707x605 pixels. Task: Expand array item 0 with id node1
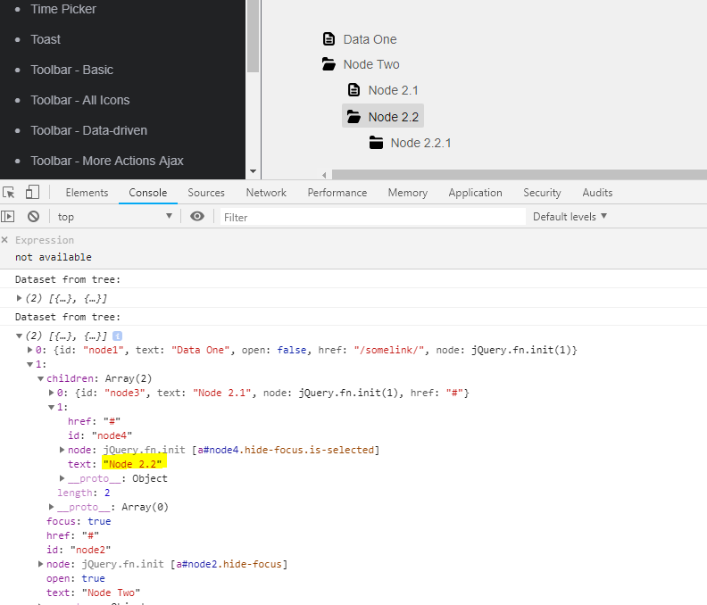click(x=29, y=350)
